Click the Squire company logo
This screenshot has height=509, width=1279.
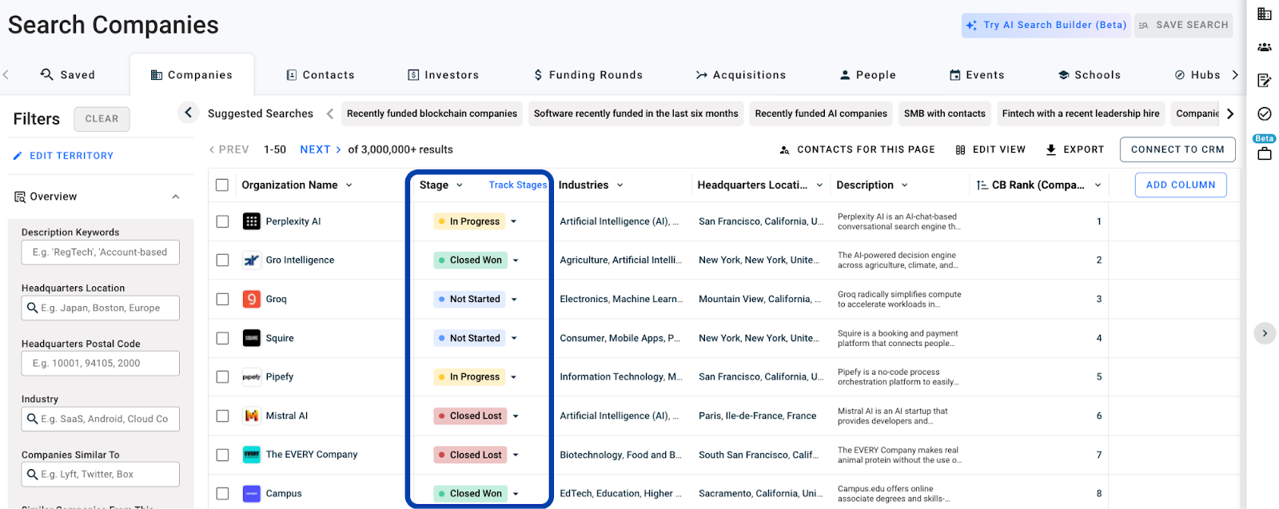(x=252, y=338)
